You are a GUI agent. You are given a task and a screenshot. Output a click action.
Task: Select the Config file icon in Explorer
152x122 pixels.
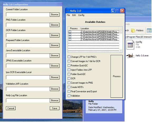130,45
